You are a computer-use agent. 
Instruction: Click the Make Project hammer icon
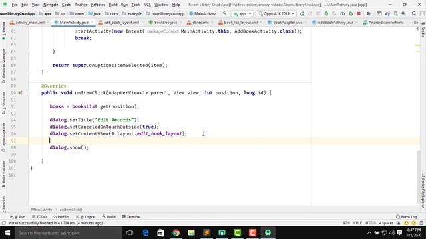[225, 13]
